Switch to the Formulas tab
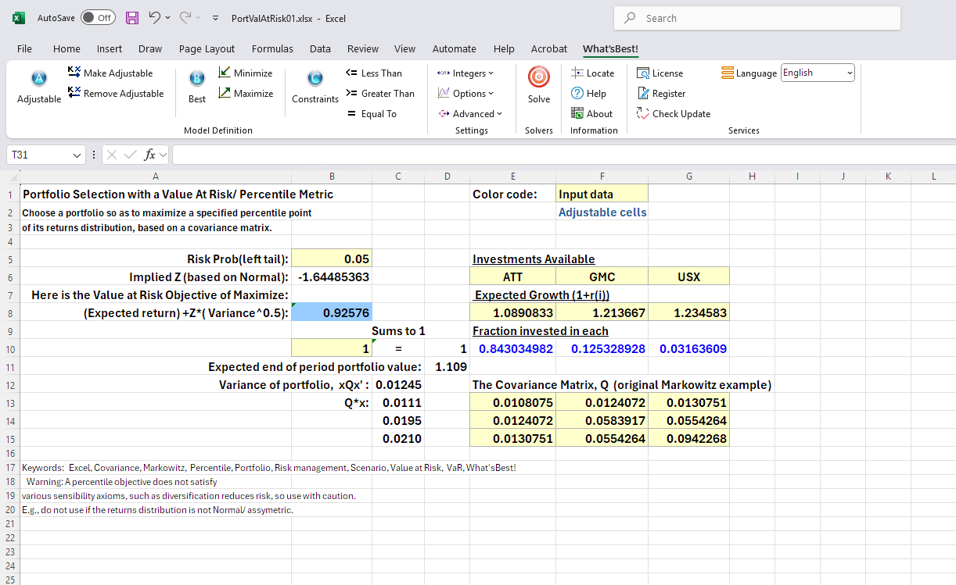The height and width of the screenshot is (585, 956). point(272,48)
